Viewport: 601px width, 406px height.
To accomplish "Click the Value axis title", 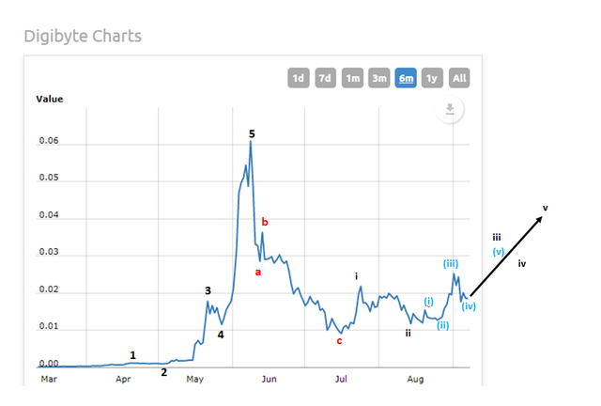I will point(49,98).
